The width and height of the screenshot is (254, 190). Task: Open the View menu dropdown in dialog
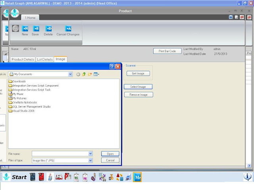pyautogui.click(x=96, y=74)
